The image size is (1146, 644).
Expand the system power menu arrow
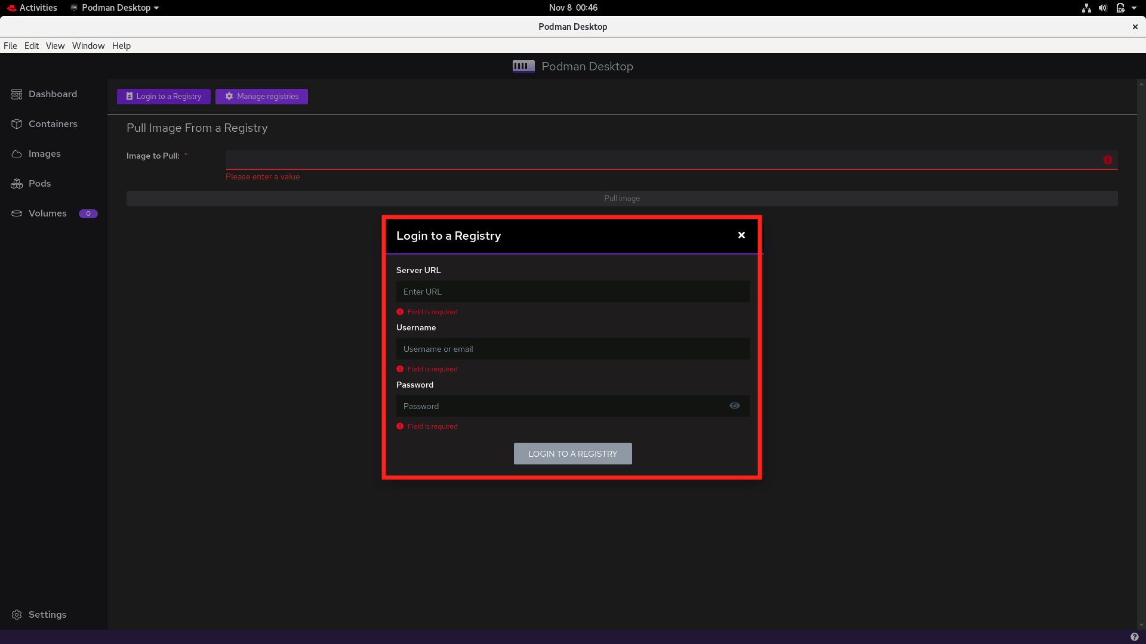(1134, 8)
